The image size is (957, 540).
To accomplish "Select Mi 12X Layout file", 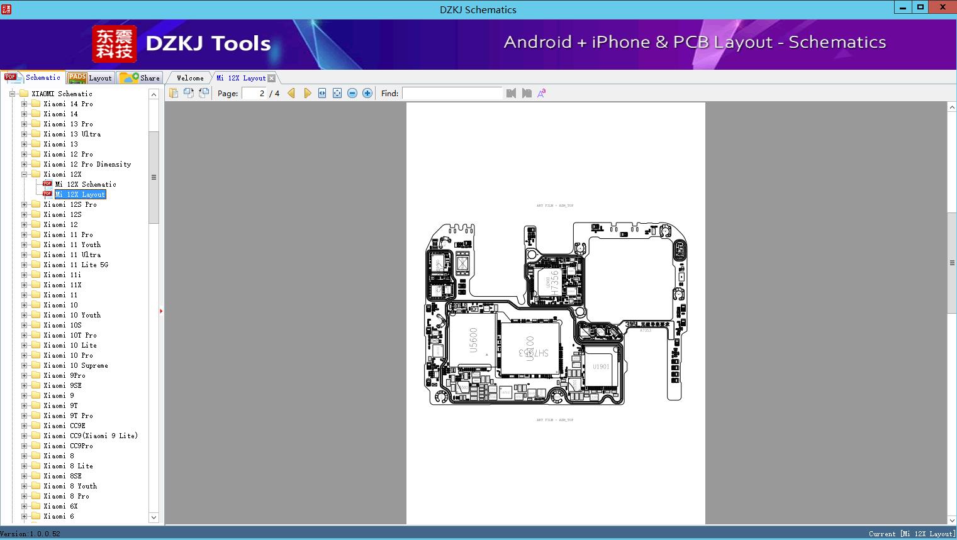I will pyautogui.click(x=80, y=194).
